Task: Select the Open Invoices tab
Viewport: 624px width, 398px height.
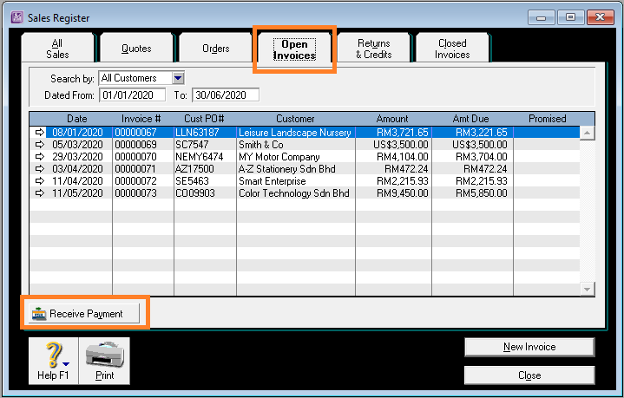Action: [x=294, y=49]
